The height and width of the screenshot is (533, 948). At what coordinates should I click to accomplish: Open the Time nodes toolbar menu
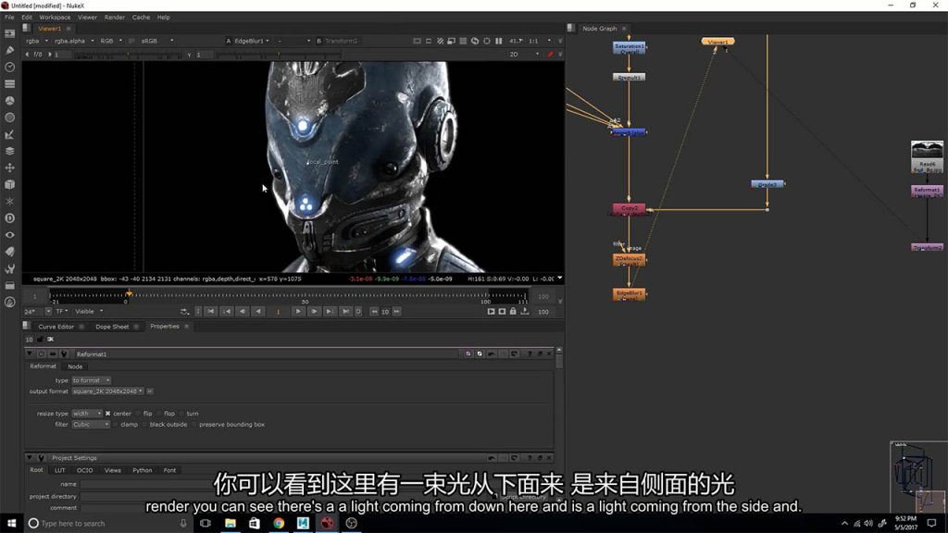tap(9, 67)
